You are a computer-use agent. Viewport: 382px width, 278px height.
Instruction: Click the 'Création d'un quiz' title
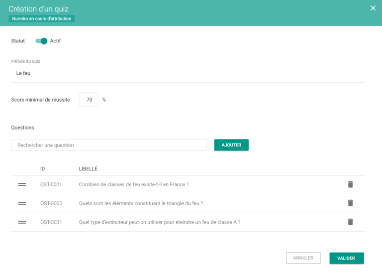pyautogui.click(x=38, y=9)
